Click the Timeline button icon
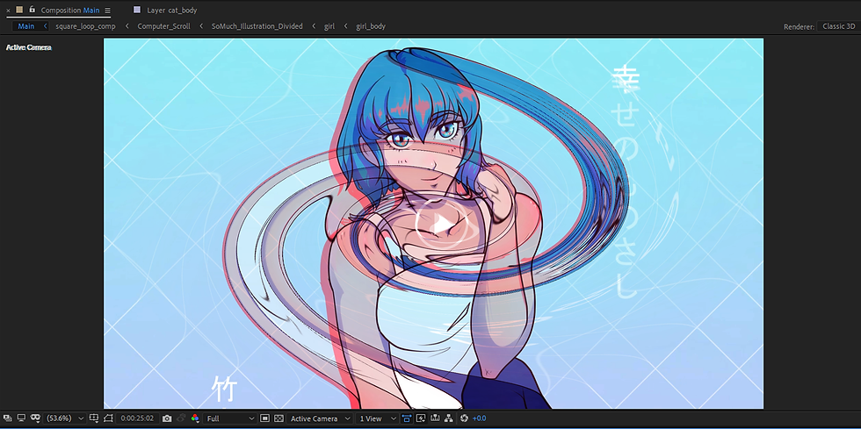Image resolution: width=861 pixels, height=429 pixels. pyautogui.click(x=436, y=418)
